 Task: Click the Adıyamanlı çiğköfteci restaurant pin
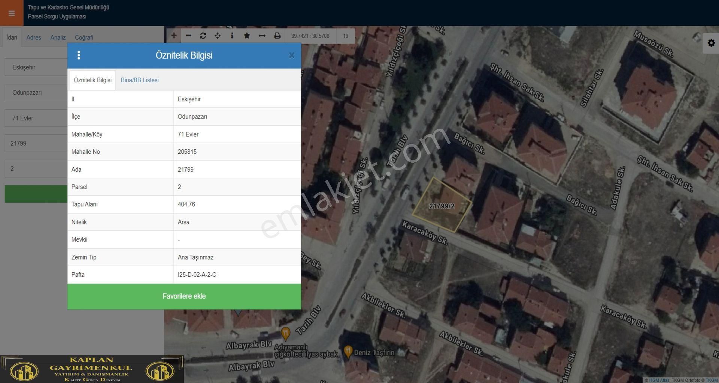[x=285, y=333]
